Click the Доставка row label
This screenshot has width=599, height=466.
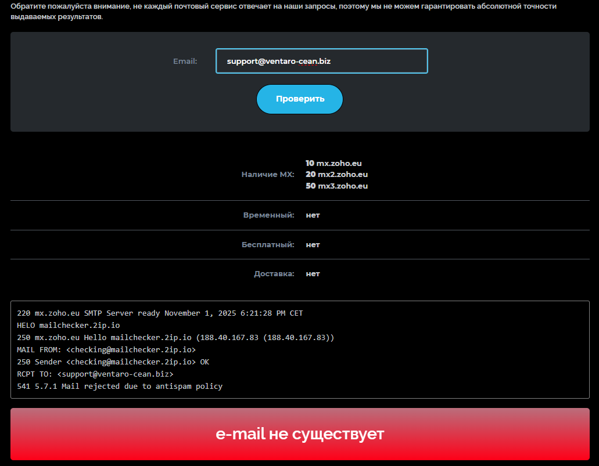tap(274, 273)
